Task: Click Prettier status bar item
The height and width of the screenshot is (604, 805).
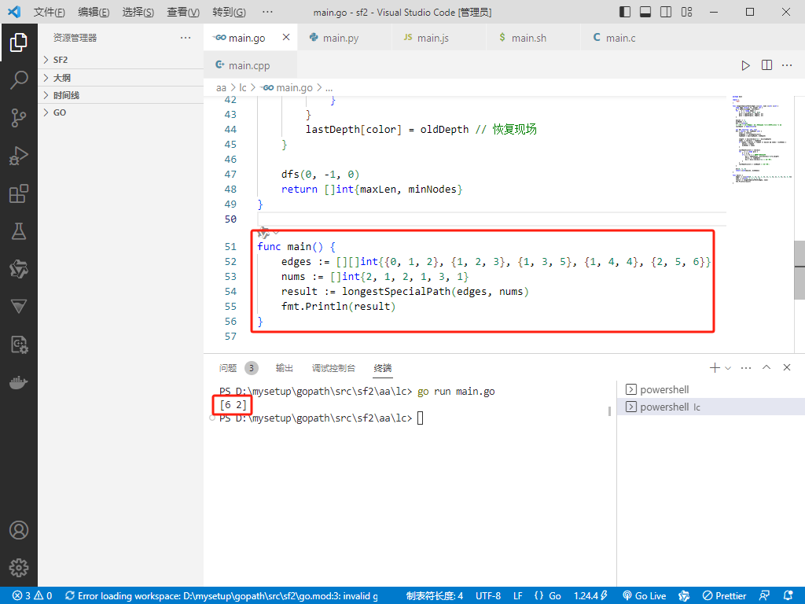Action: coord(724,596)
